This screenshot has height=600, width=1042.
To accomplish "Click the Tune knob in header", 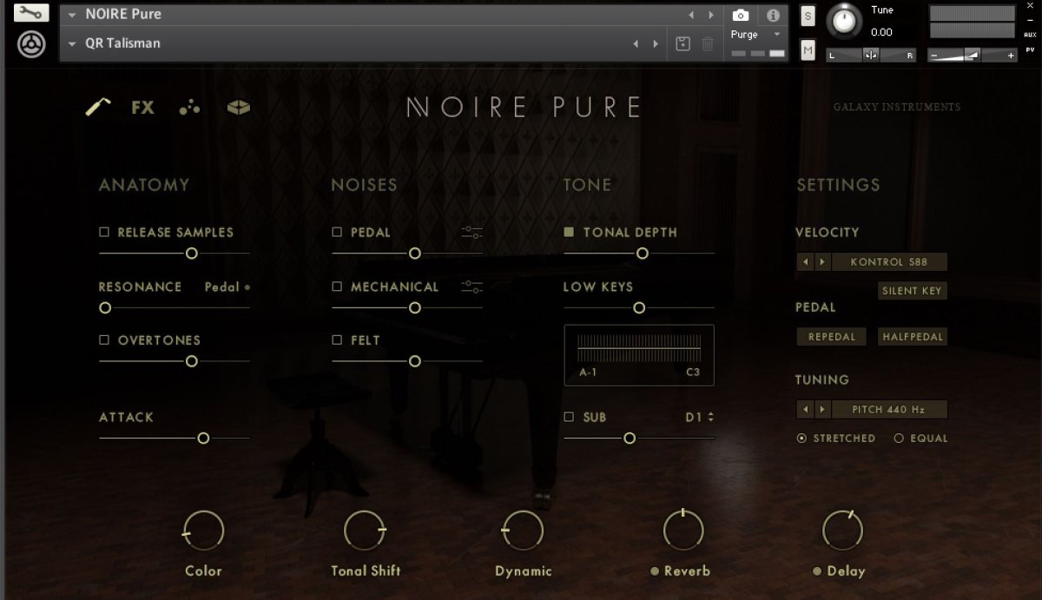I will point(844,22).
